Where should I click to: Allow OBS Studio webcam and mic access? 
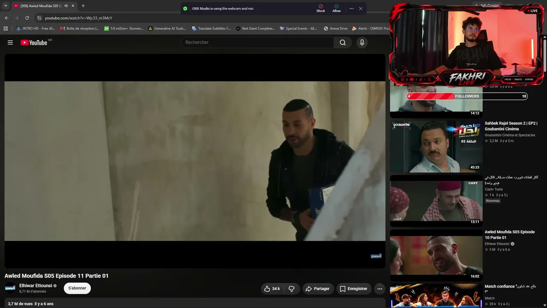point(337,9)
